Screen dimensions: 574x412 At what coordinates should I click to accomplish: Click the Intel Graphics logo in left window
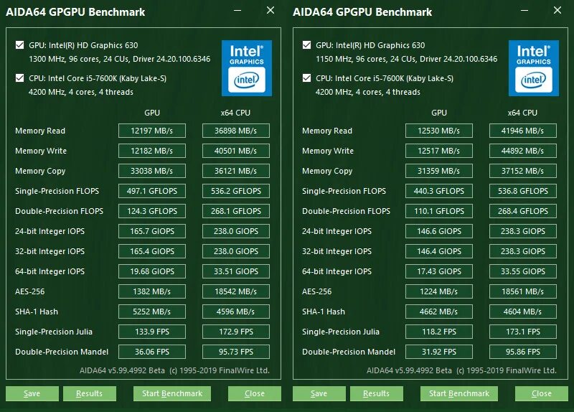coord(246,68)
